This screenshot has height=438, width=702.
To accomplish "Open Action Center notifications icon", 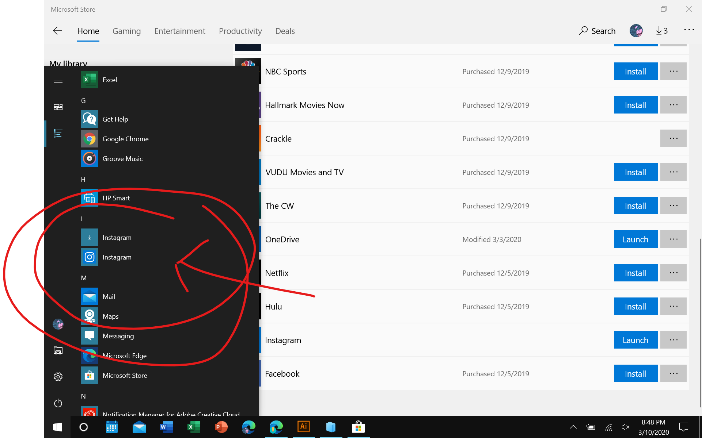I will [684, 427].
